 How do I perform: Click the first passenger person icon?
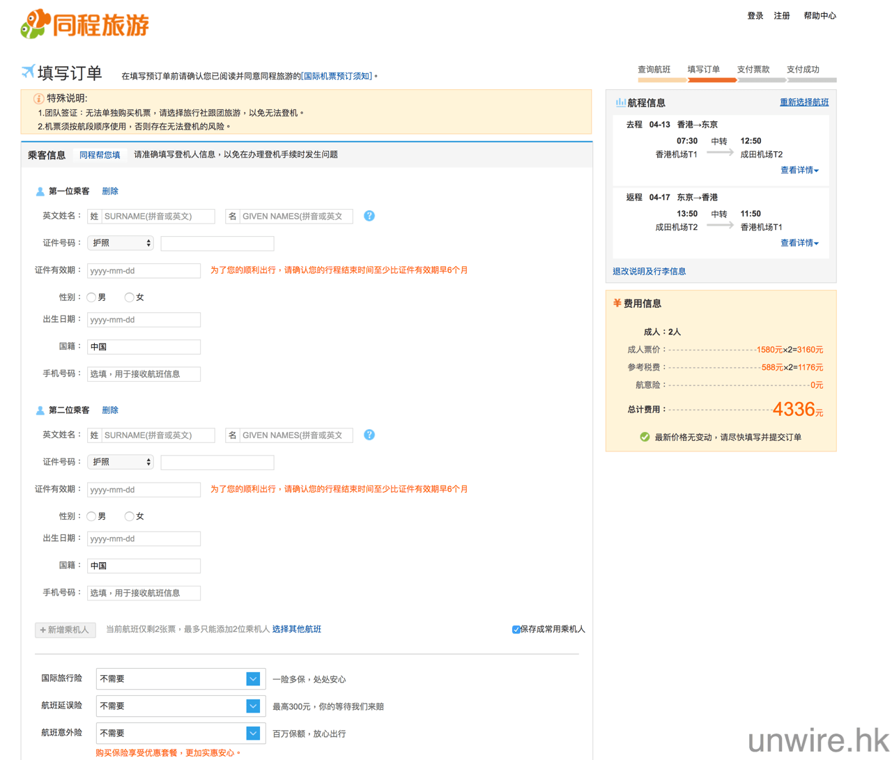pos(40,192)
